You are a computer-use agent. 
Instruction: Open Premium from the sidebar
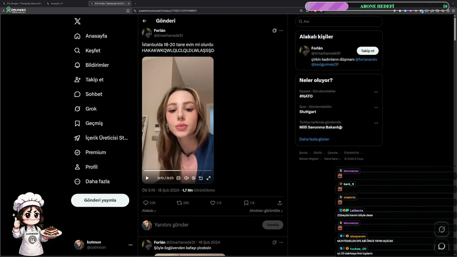click(90, 152)
